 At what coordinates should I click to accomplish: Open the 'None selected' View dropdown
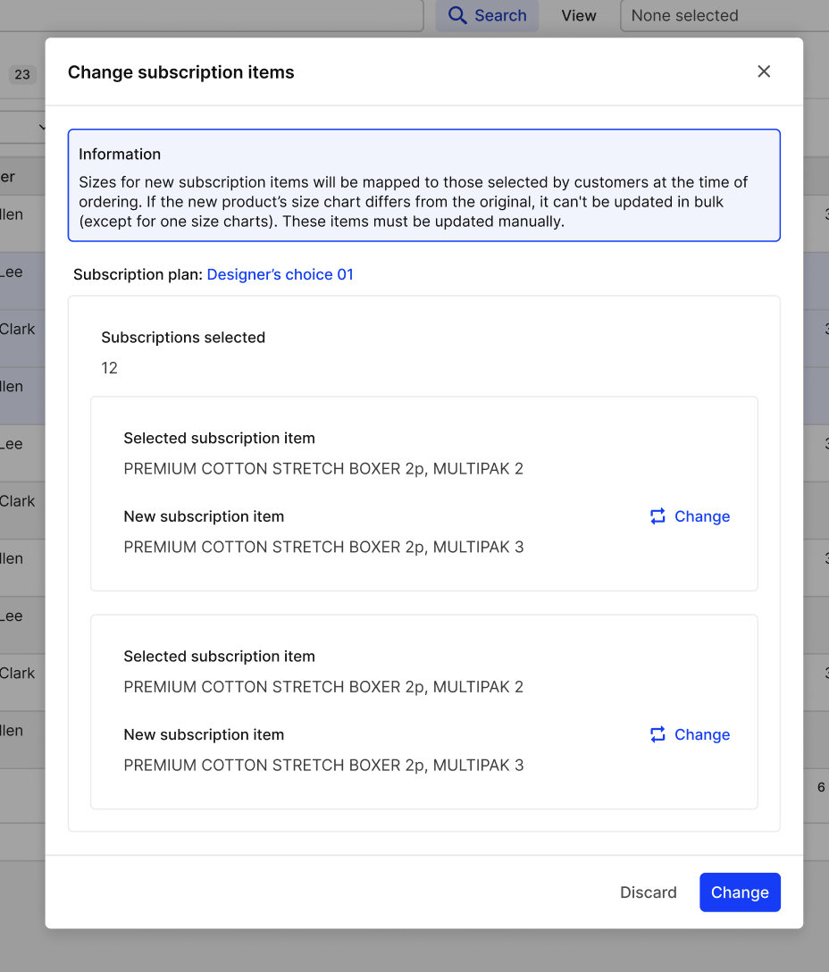point(724,15)
